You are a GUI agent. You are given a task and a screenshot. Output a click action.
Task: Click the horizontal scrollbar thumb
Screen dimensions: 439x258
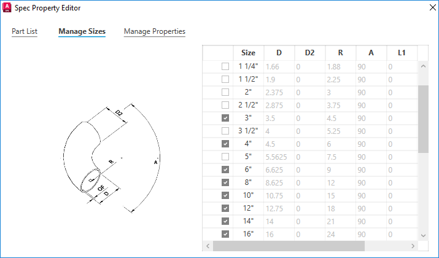[x=289, y=246]
